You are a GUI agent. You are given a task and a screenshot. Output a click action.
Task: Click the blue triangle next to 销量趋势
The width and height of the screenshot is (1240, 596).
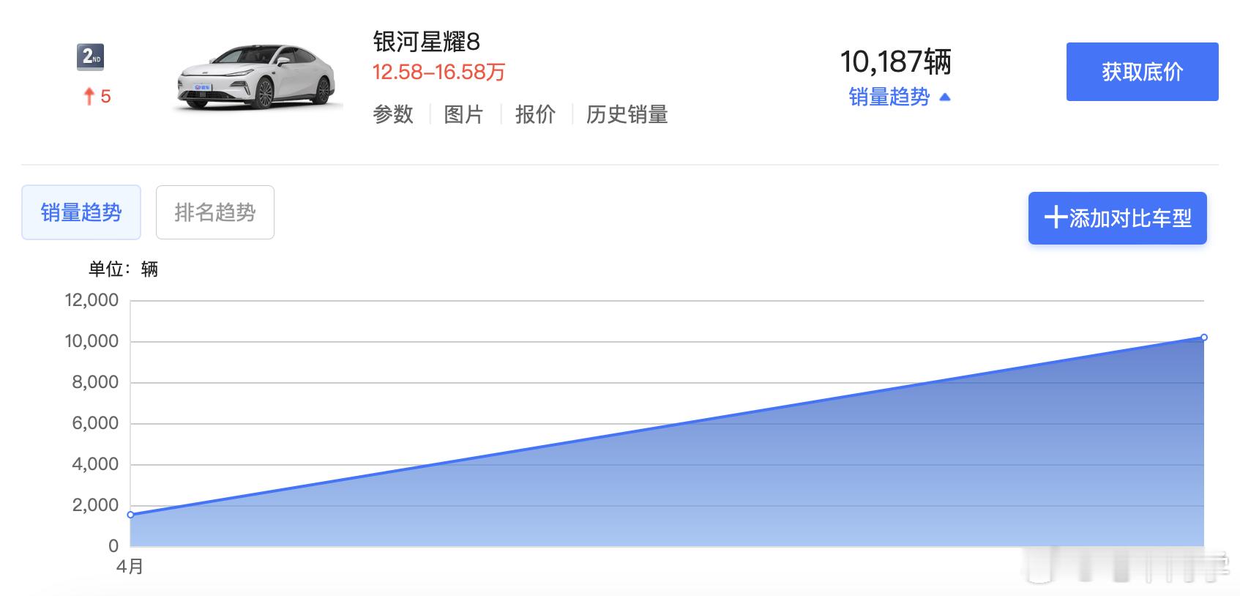click(x=944, y=97)
